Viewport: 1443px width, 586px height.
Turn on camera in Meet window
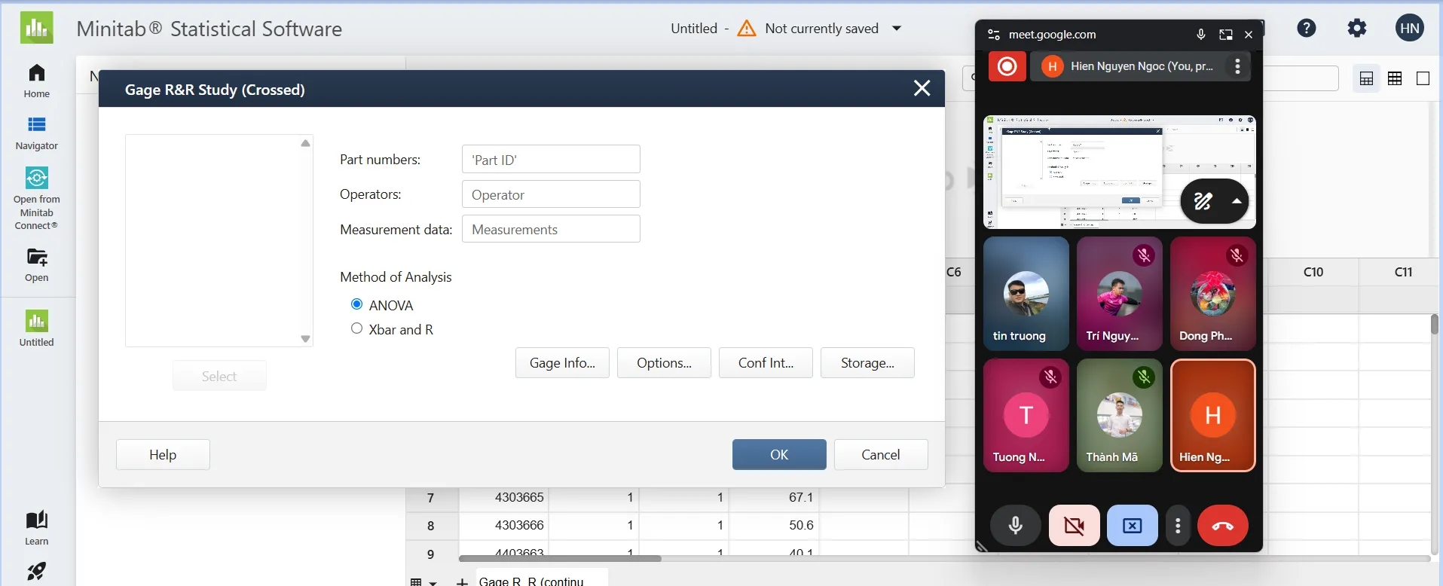click(x=1074, y=525)
